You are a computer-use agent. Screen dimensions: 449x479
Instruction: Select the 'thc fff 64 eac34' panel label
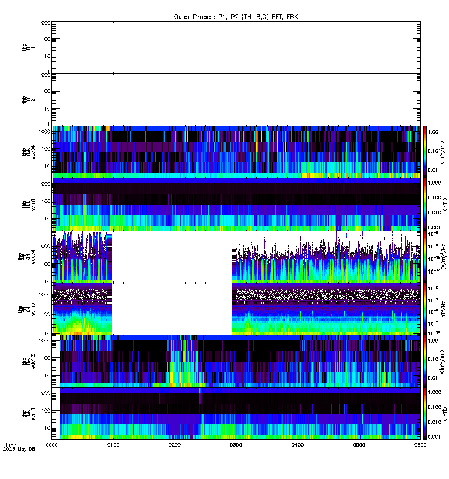coord(26,257)
